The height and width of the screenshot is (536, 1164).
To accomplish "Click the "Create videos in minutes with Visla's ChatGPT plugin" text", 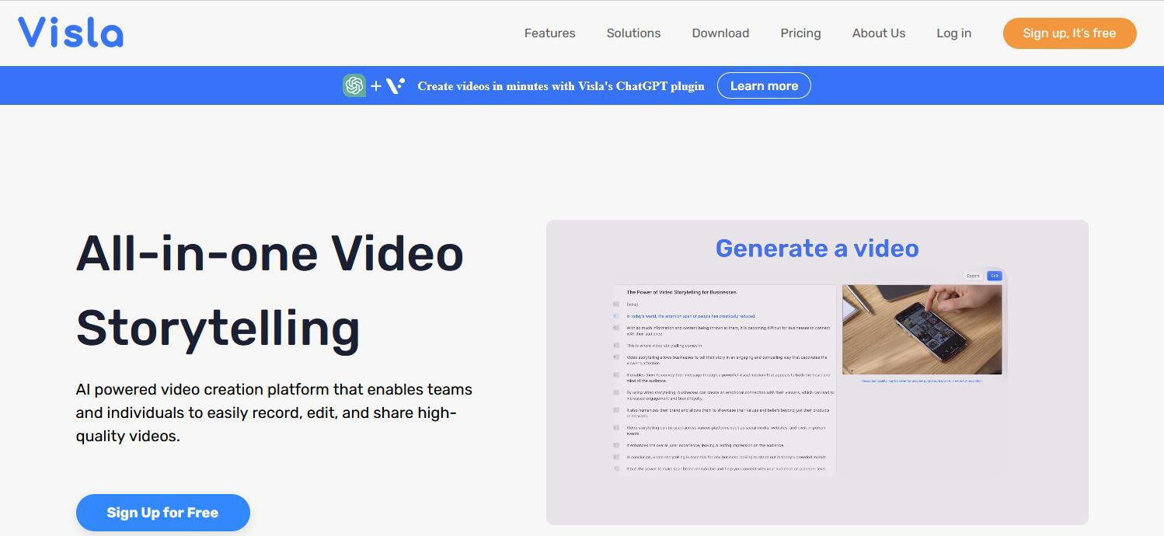I will click(561, 86).
